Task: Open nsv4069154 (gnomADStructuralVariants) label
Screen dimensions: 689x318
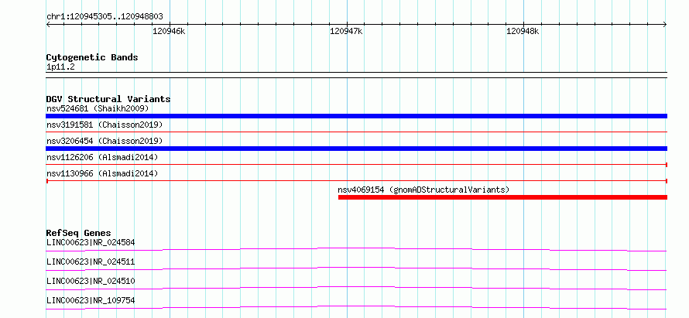Action: 423,190
